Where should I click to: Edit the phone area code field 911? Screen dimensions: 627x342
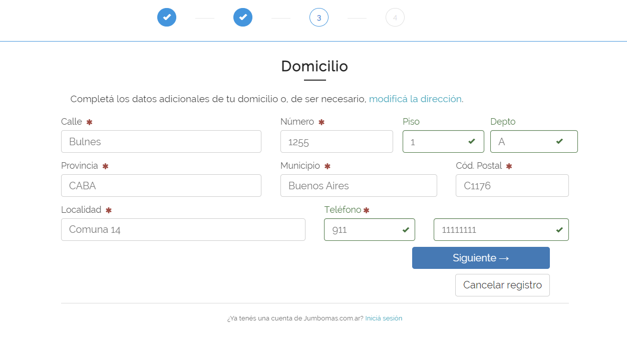[370, 230]
